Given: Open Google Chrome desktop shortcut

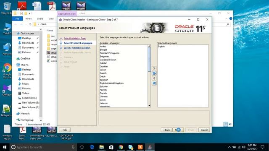Looking at the screenshot, I should 7,71.
